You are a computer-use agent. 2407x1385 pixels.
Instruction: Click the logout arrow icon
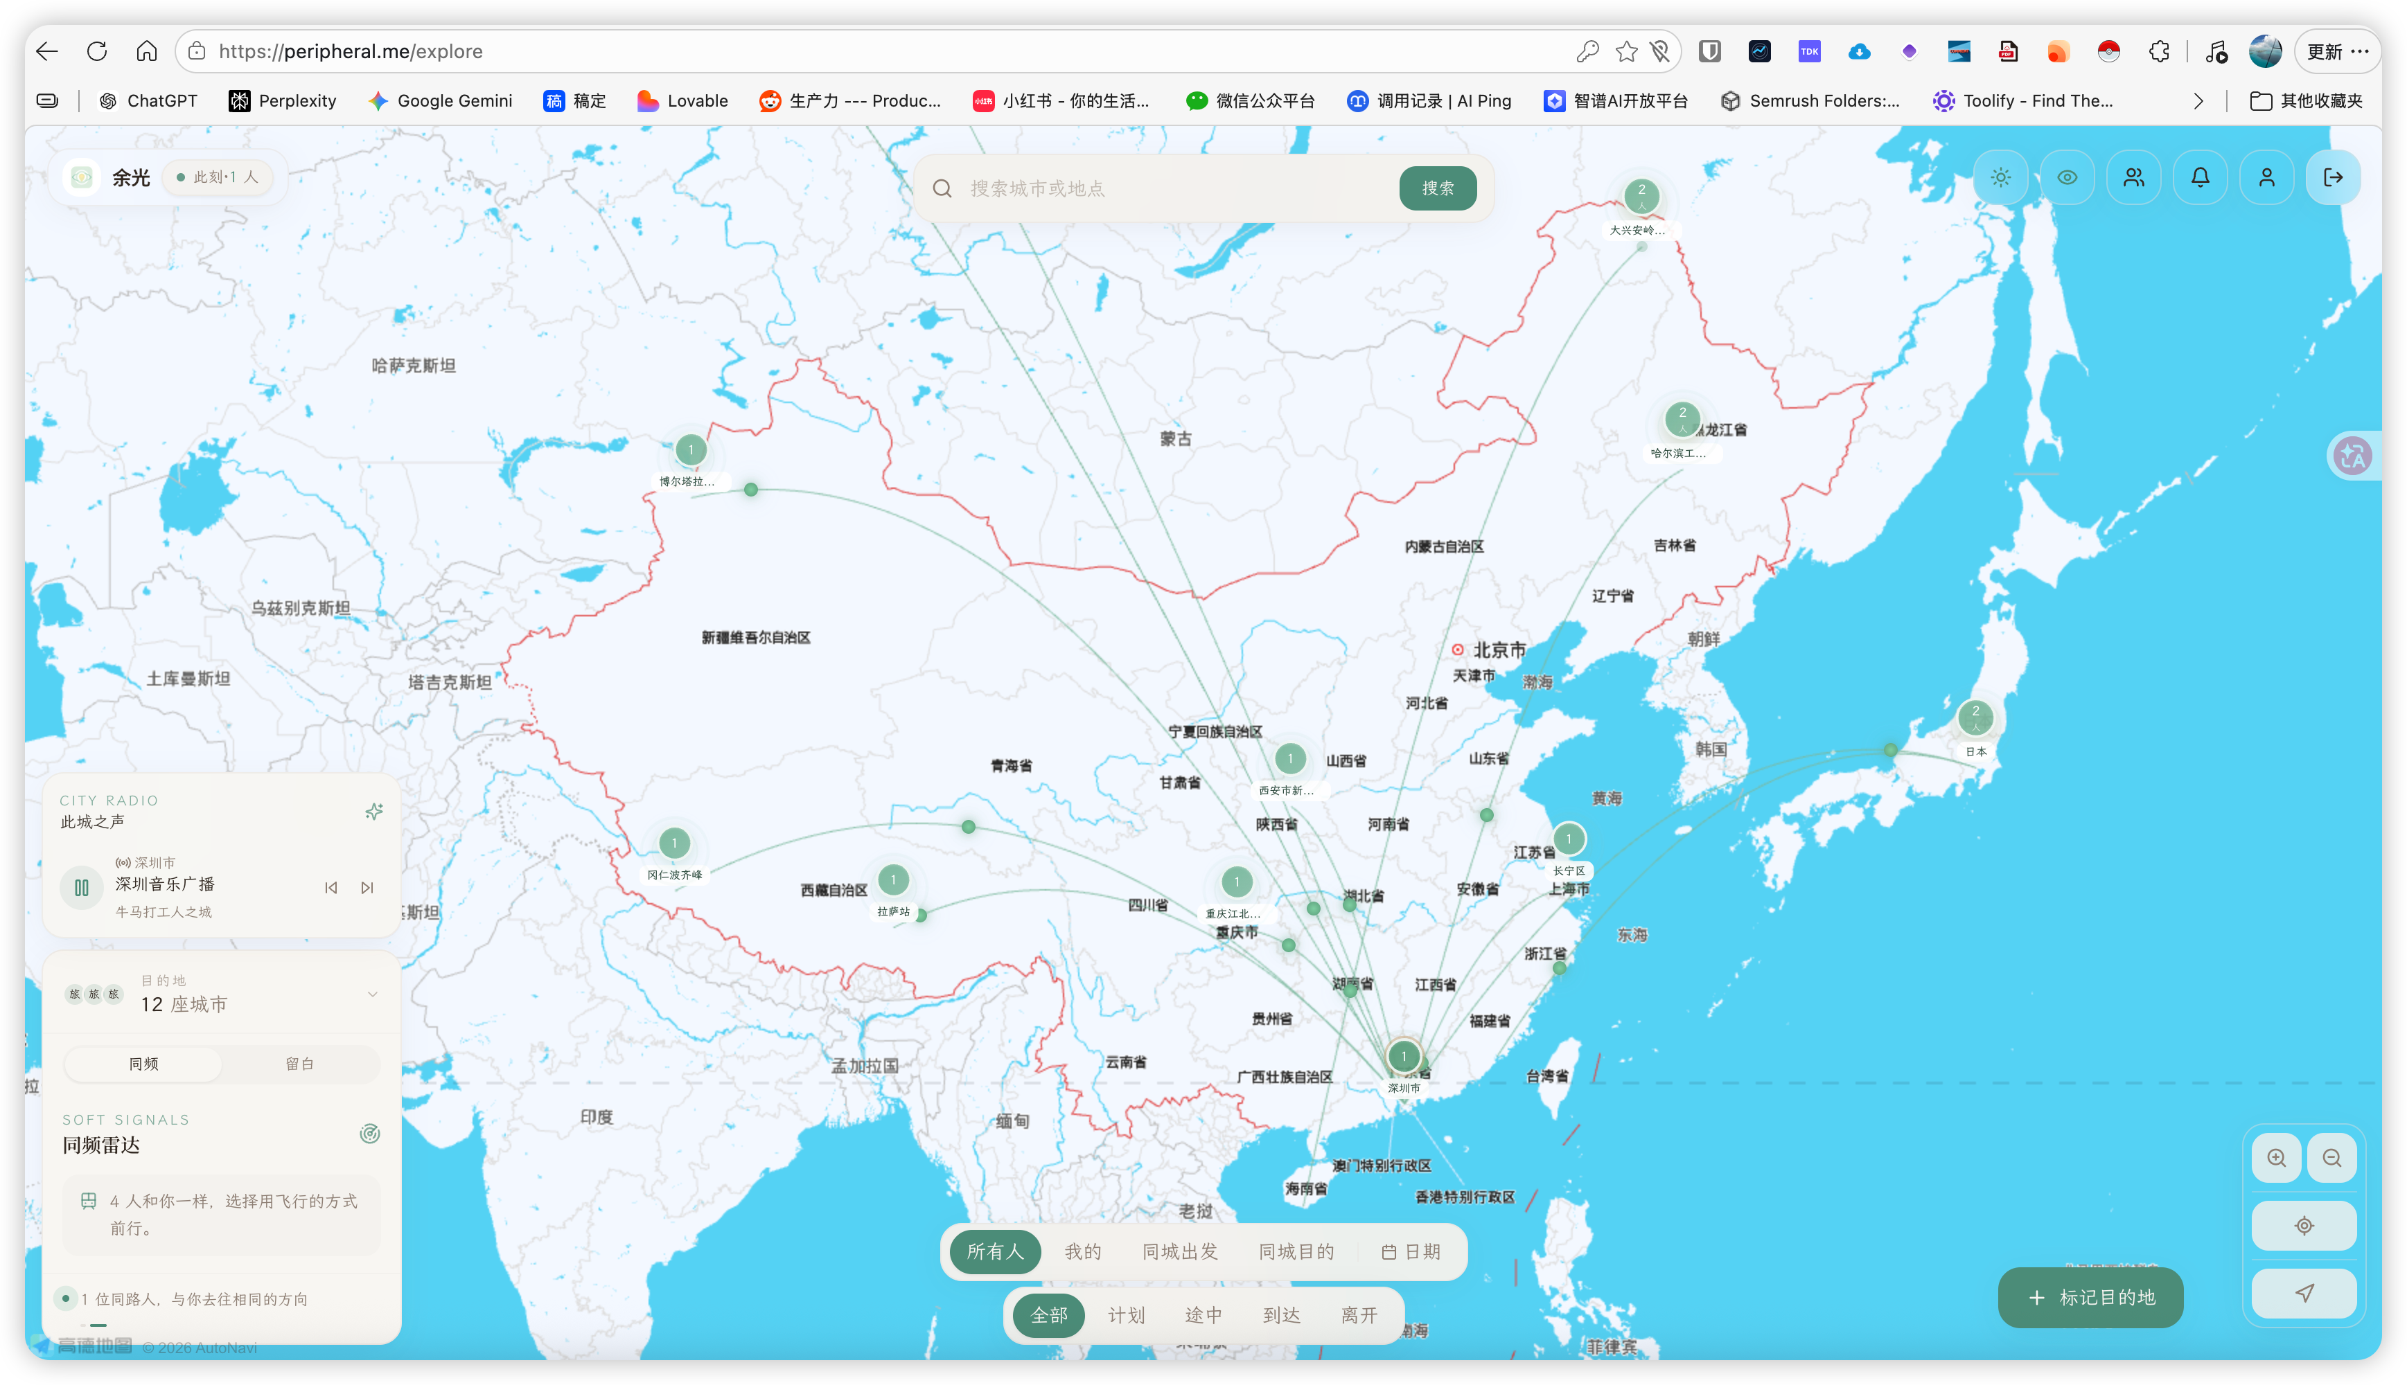pyautogui.click(x=2333, y=178)
